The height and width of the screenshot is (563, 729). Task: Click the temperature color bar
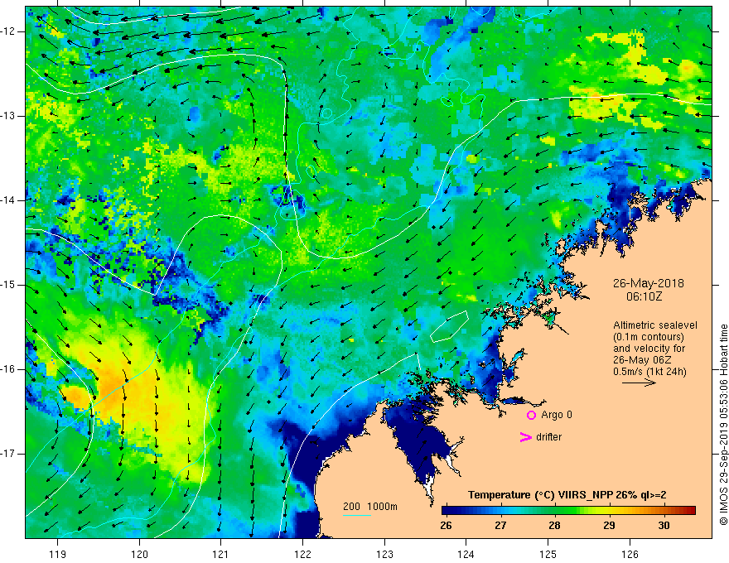[568, 510]
